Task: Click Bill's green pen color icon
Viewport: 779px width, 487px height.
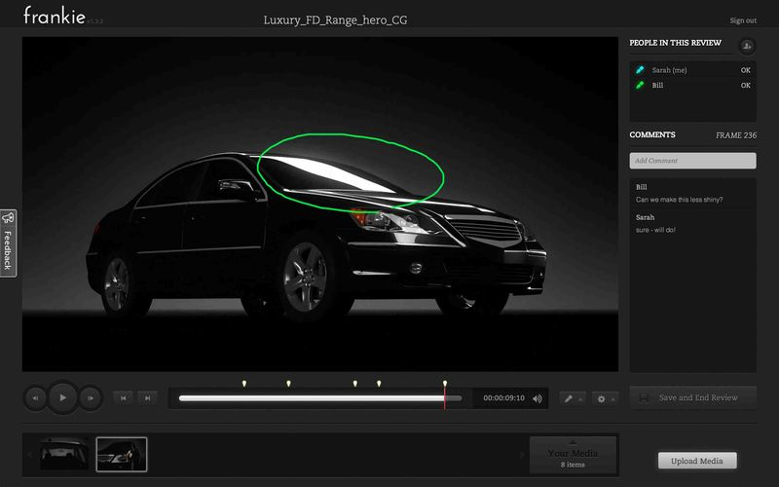Action: pos(640,86)
